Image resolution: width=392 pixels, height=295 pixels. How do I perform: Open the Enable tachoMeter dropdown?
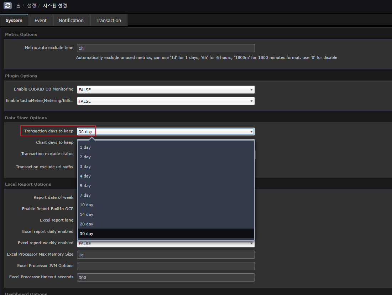[x=166, y=101]
